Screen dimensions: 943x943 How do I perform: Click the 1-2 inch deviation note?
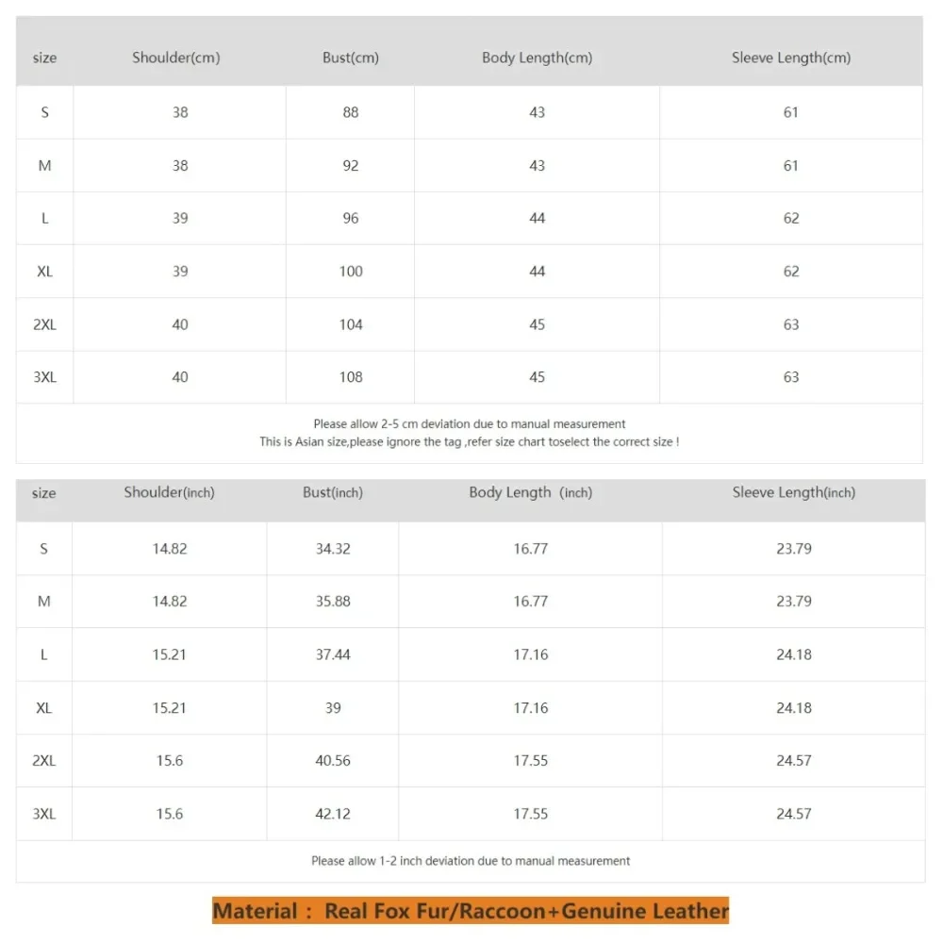(471, 861)
